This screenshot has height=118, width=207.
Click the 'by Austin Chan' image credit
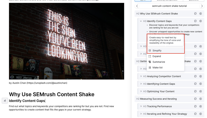point(38,83)
